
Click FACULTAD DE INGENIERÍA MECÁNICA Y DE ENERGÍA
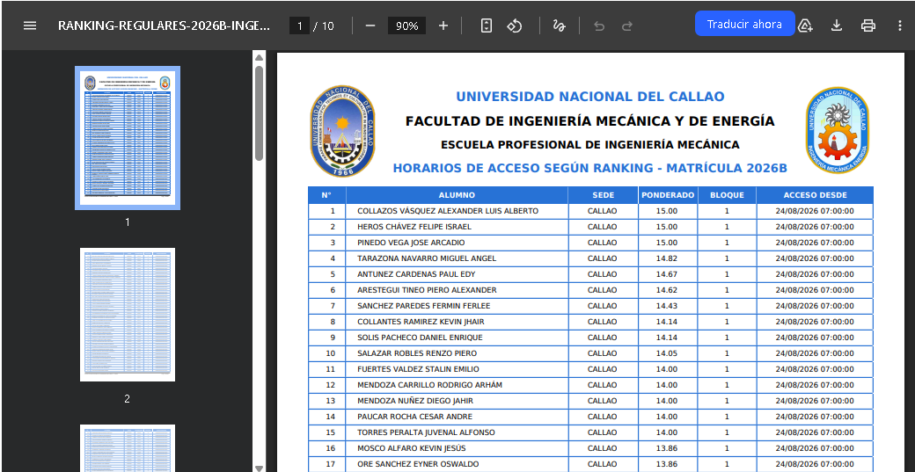tap(590, 120)
